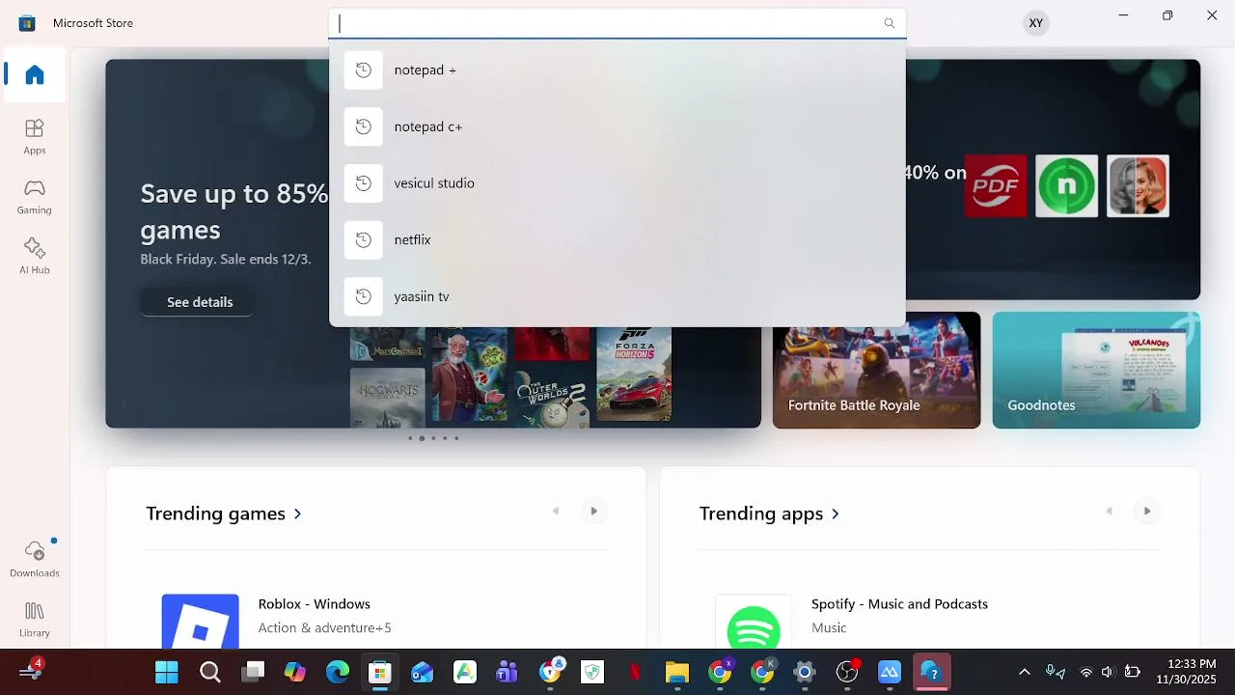The height and width of the screenshot is (695, 1235).
Task: Show previous Trending games with left arrow
Action: pos(556,511)
